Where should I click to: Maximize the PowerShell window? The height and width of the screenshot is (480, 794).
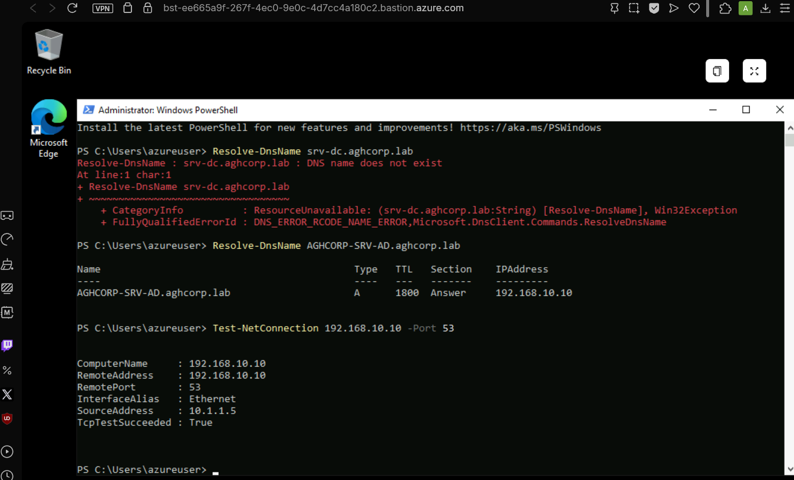point(746,110)
